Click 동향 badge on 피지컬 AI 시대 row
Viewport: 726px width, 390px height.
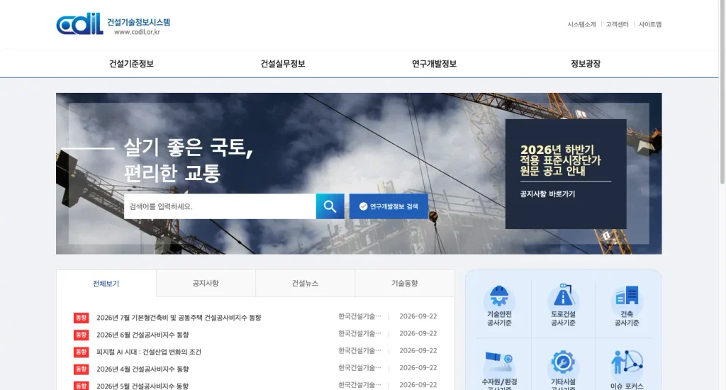coord(81,352)
